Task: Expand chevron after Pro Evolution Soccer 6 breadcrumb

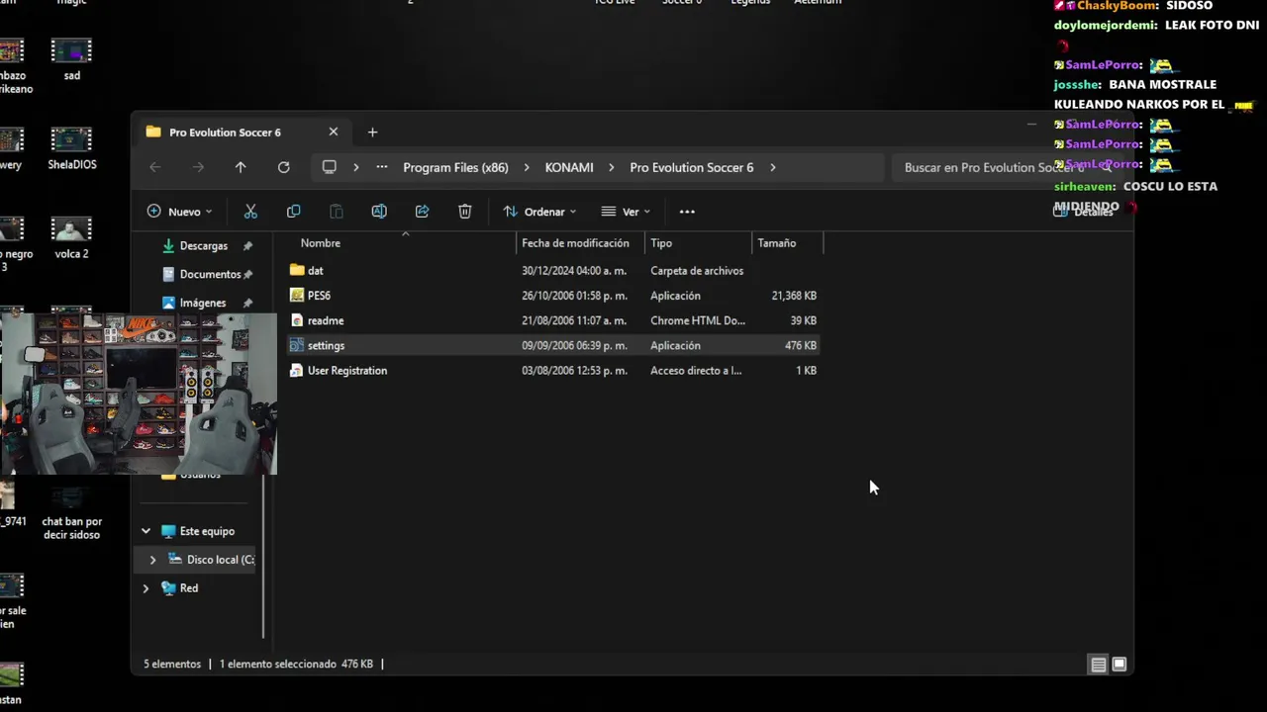Action: (x=772, y=167)
